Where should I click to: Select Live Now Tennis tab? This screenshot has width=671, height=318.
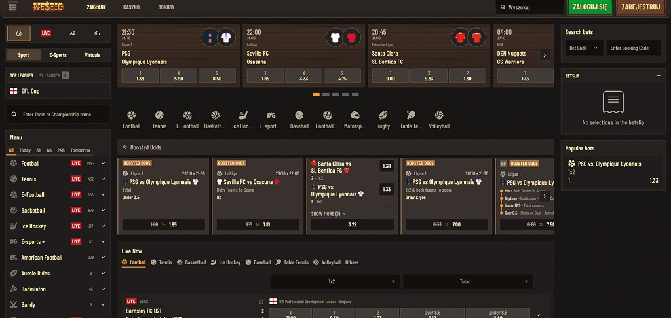161,262
